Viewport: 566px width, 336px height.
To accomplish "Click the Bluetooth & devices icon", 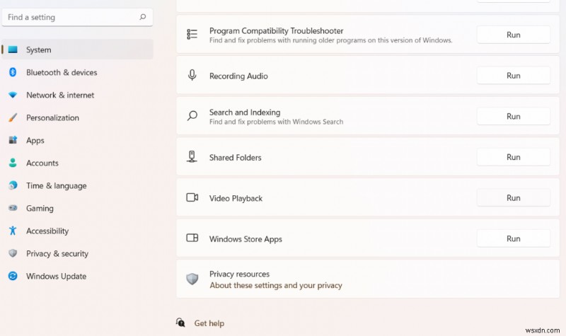I will click(13, 72).
